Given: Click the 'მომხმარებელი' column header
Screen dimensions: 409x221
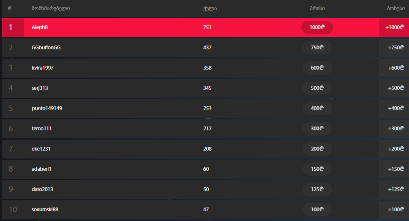Looking at the screenshot, I should 51,8.
